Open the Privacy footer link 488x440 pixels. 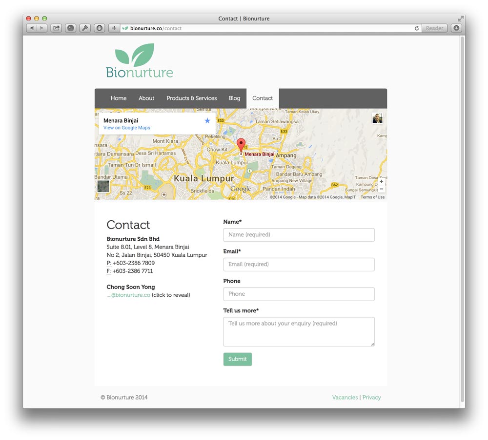coord(371,398)
